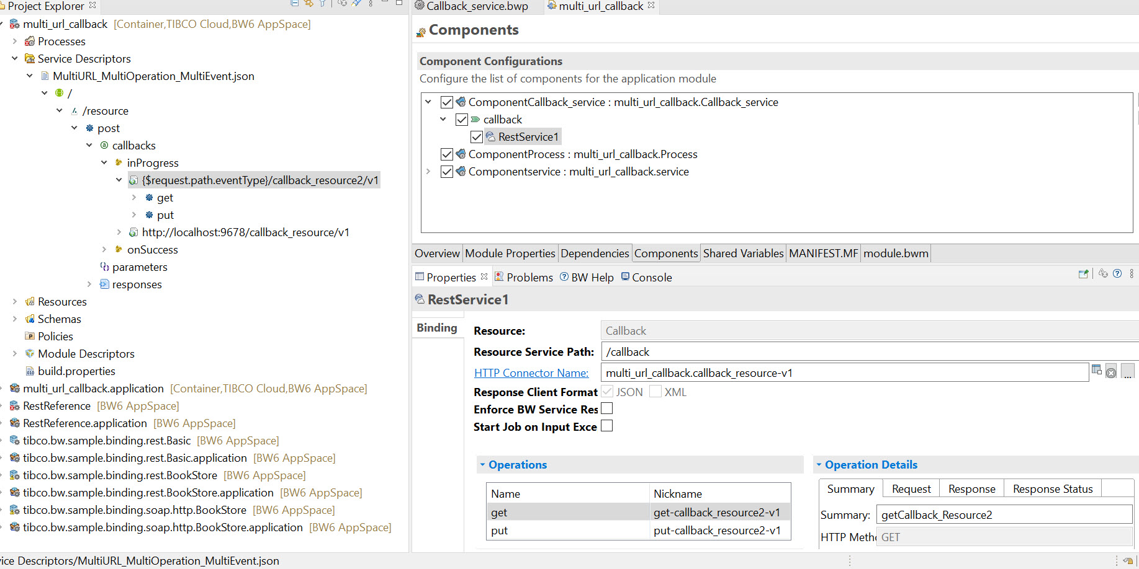Open Properties view help icon
This screenshot has height=569, width=1139.
[1117, 274]
